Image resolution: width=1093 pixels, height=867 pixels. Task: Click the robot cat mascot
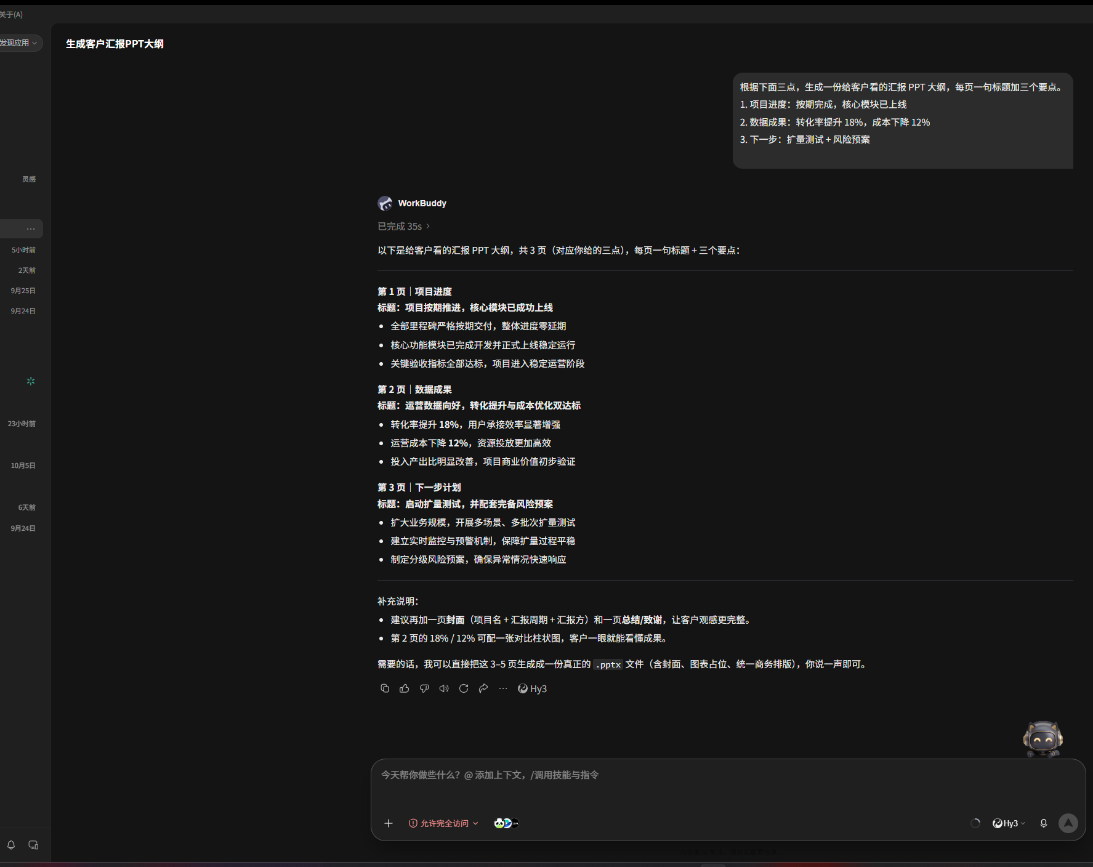pos(1043,739)
